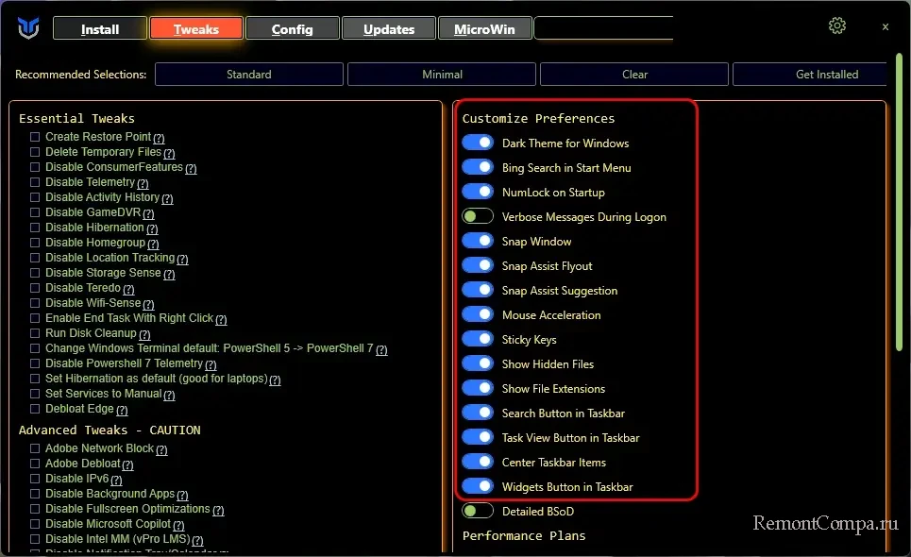Show help for Enable End Task With Right Click

pos(221,319)
